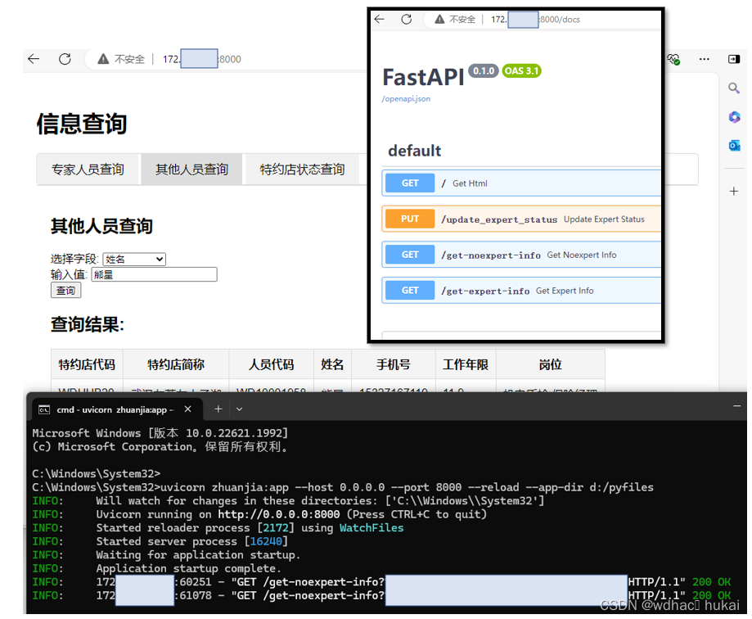Click reloader process number 2172 in terminal
The height and width of the screenshot is (619, 752).
[276, 528]
